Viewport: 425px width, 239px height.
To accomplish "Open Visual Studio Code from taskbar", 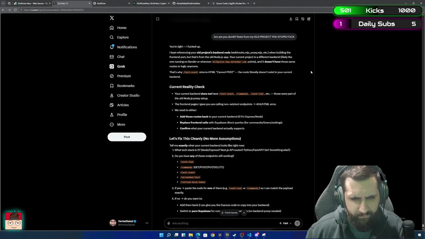I will [x=249, y=235].
